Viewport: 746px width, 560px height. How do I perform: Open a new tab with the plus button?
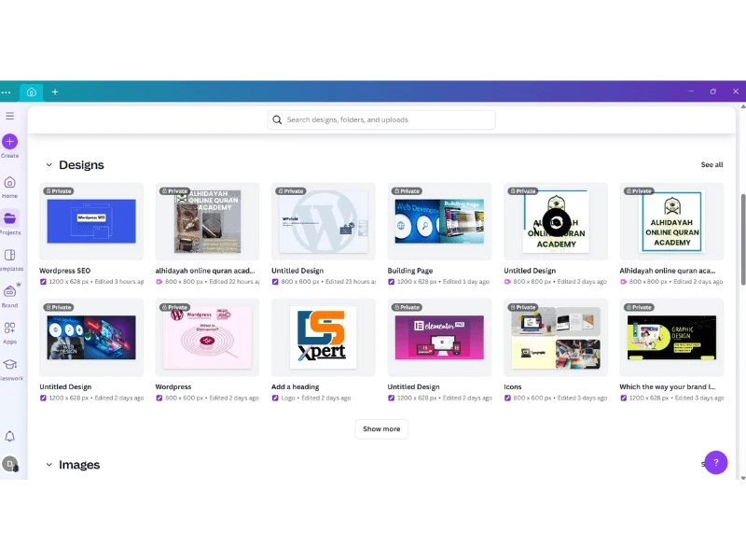click(x=54, y=91)
